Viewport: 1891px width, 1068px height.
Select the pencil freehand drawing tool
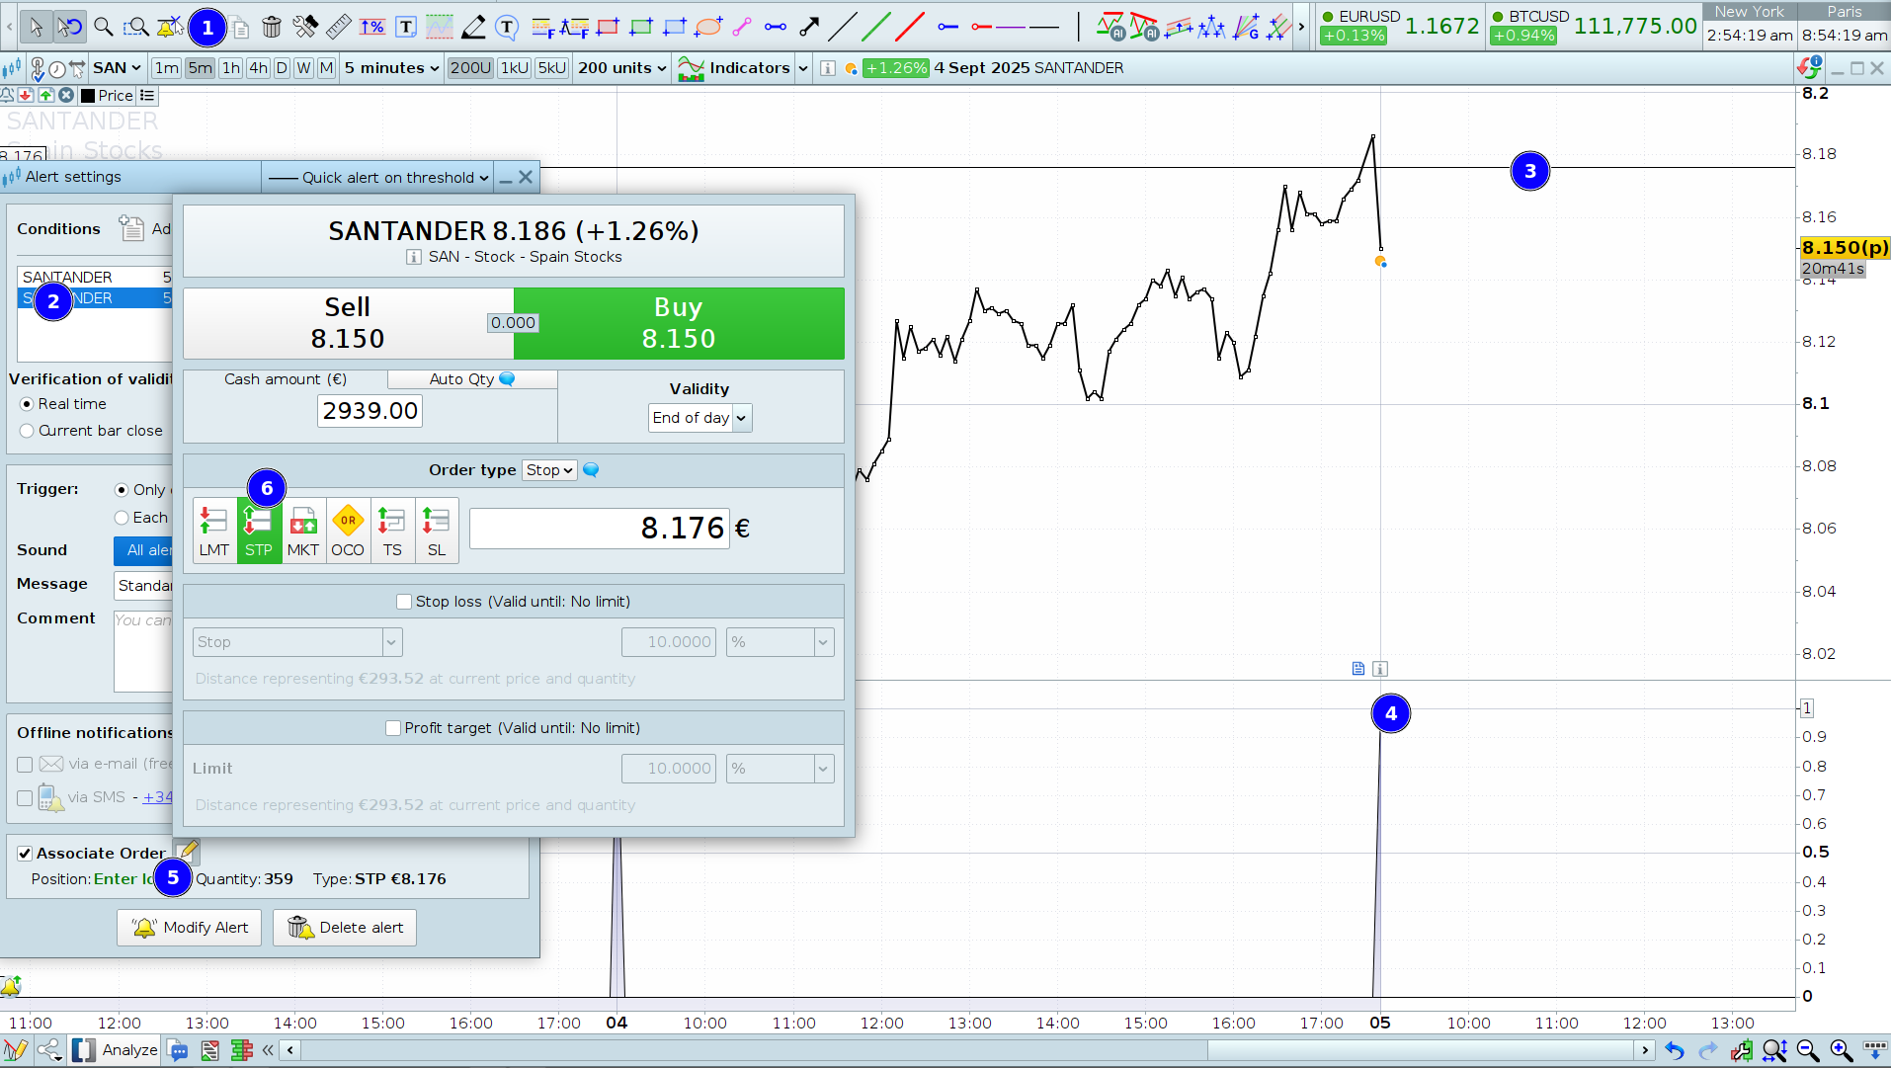[473, 27]
